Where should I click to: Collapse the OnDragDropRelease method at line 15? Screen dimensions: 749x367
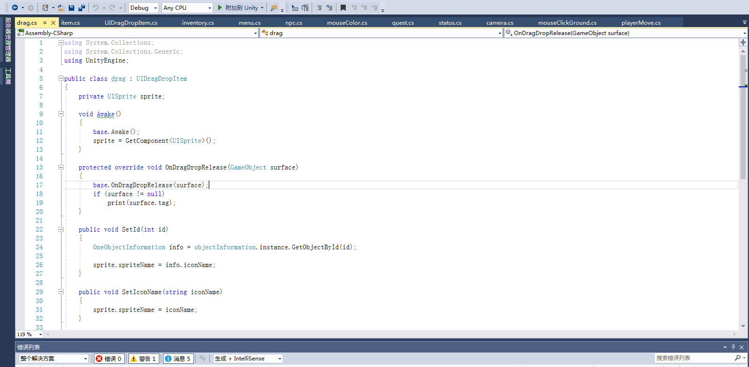(61, 167)
